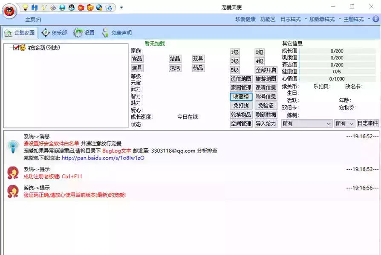Expand the quick access toolbar customize arrow

(121, 7)
